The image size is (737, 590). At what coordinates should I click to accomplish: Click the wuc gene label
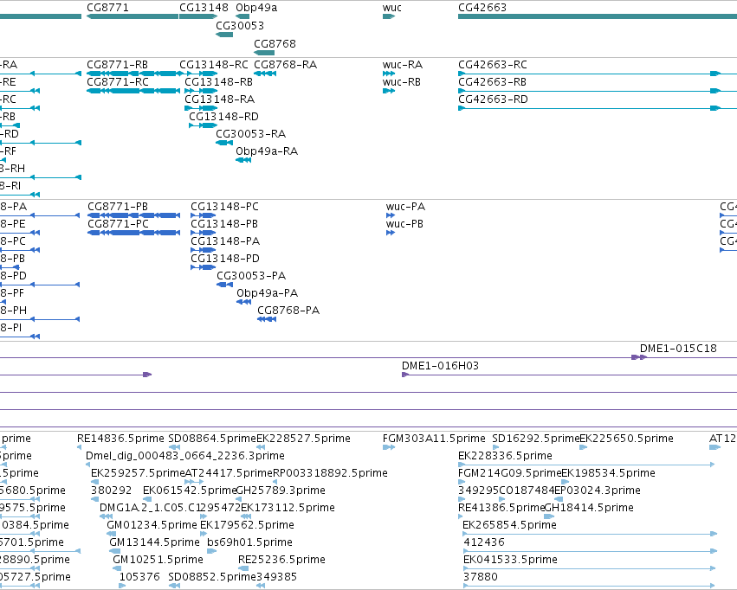(x=392, y=8)
